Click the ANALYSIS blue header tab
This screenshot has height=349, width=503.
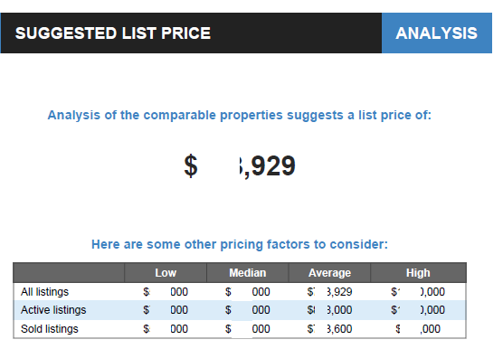(437, 33)
